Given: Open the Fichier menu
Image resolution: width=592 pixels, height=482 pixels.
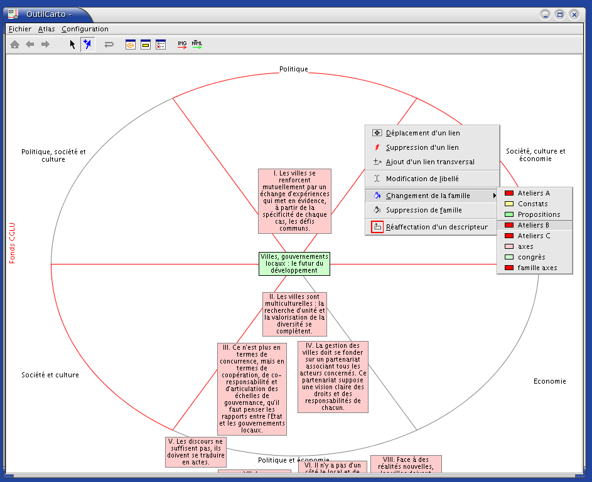Looking at the screenshot, I should 20,29.
